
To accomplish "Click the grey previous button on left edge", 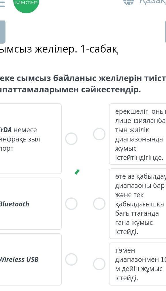I will coord(3,32).
